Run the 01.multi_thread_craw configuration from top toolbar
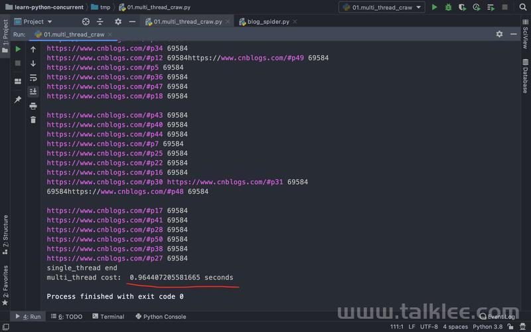Image resolution: width=531 pixels, height=332 pixels. [x=434, y=7]
